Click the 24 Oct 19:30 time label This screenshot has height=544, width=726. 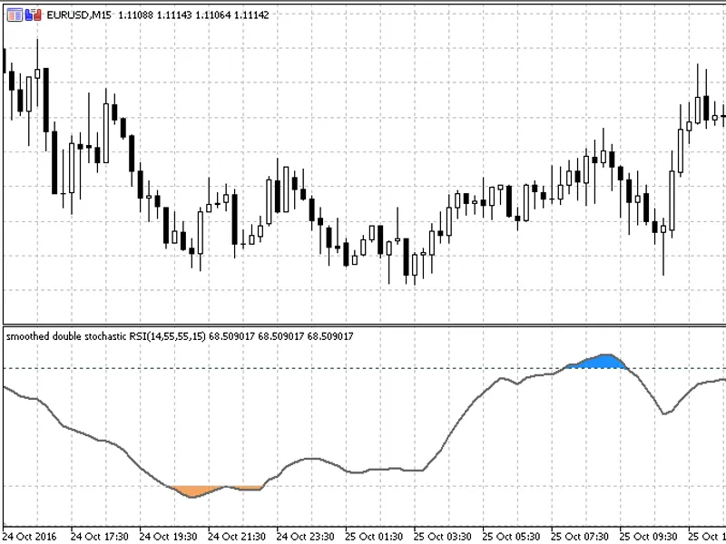point(168,537)
